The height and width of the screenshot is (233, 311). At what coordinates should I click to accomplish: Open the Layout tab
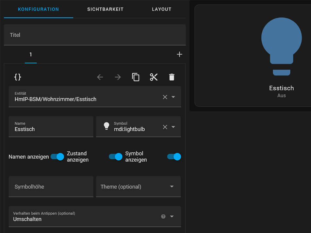161,9
